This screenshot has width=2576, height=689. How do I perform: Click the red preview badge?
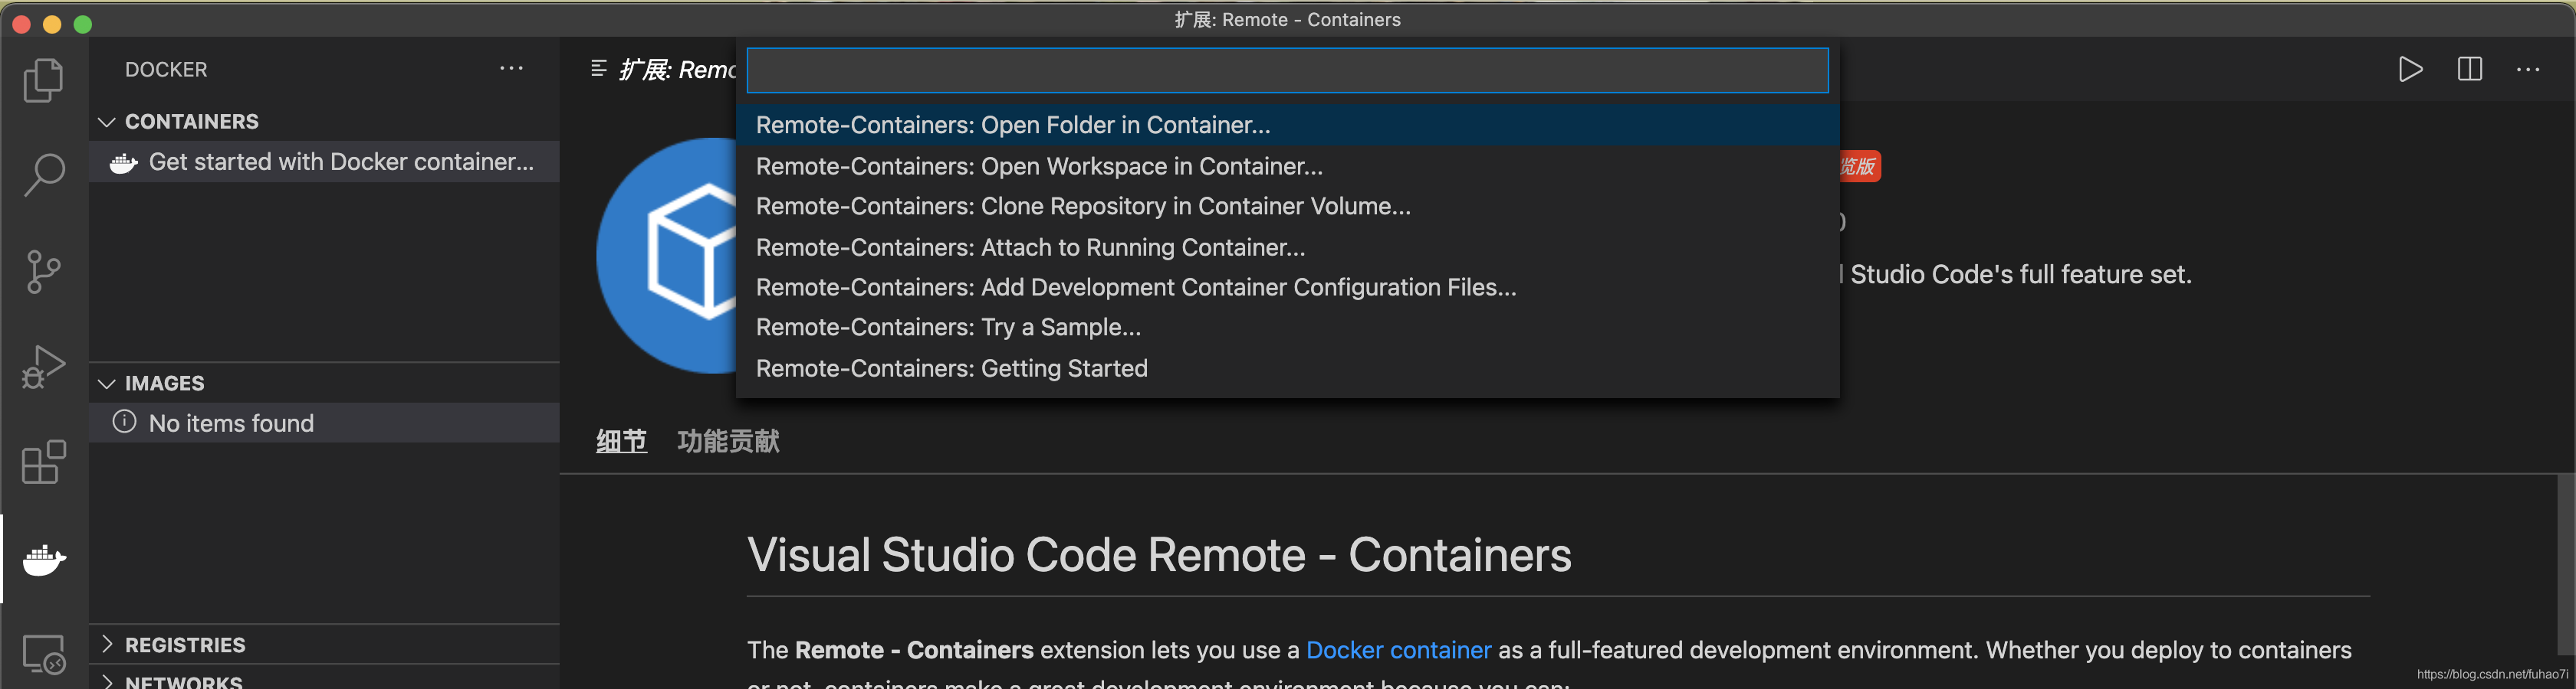[x=1859, y=166]
